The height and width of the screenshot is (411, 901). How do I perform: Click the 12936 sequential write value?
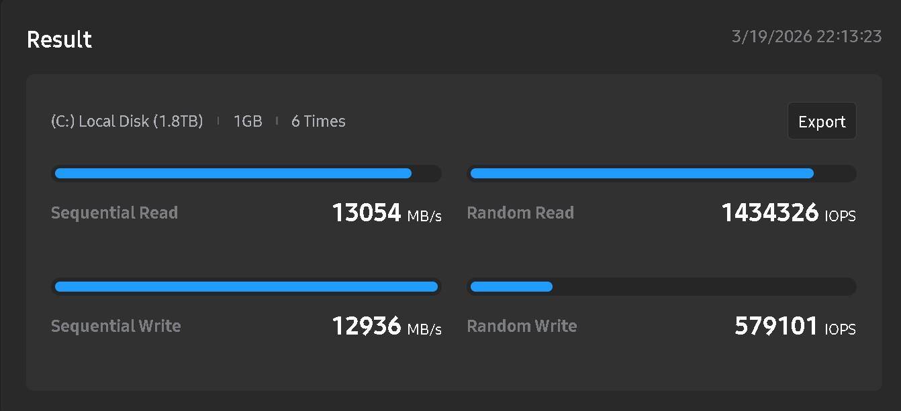tap(366, 327)
